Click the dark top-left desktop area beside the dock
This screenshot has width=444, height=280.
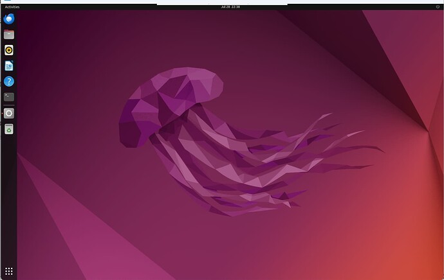51,39
